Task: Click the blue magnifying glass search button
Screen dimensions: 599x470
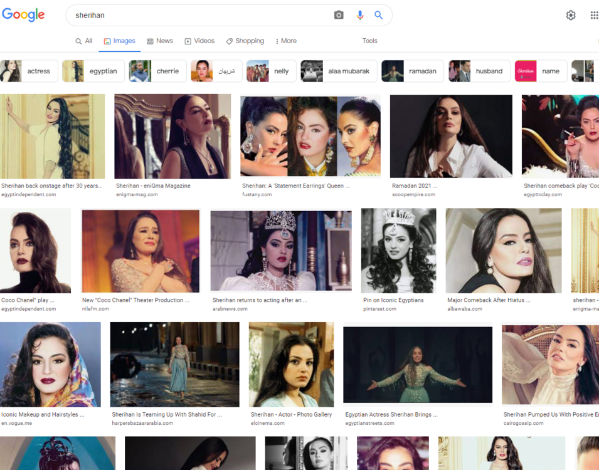Action: tap(378, 15)
